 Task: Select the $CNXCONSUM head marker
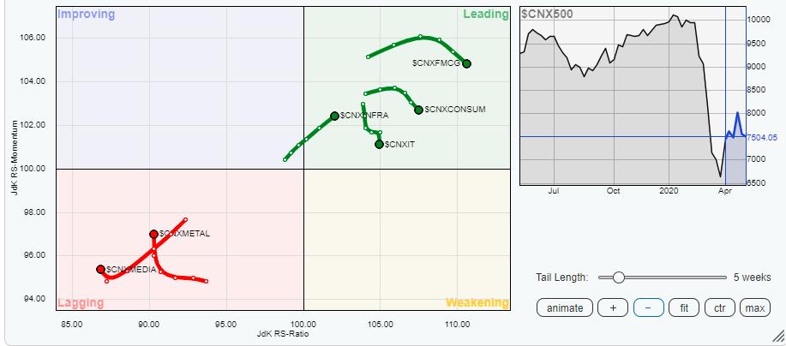[418, 110]
